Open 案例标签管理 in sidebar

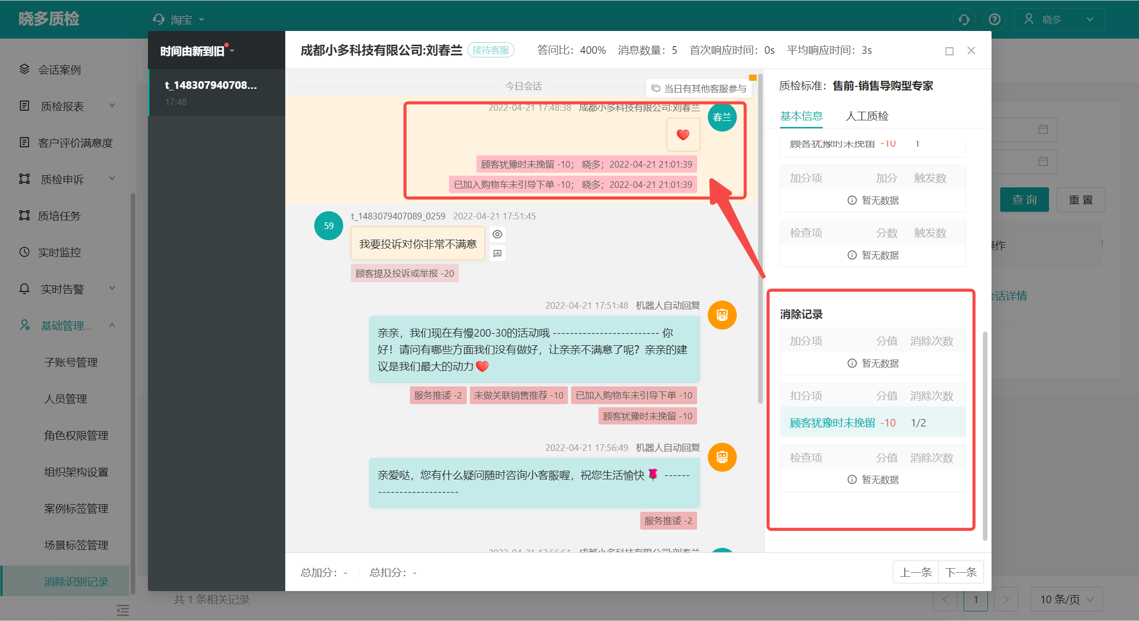pyautogui.click(x=76, y=508)
